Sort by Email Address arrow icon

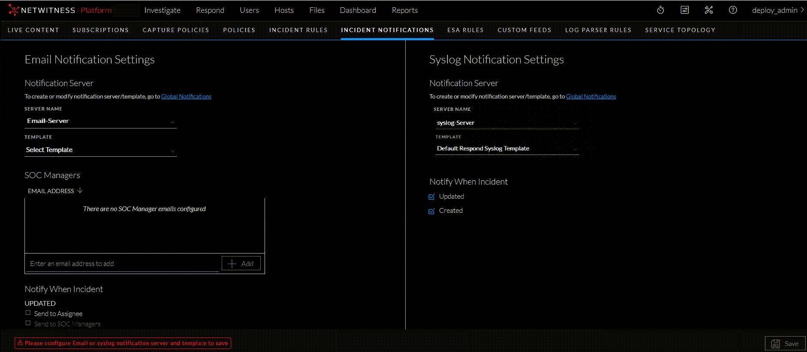[x=80, y=191]
